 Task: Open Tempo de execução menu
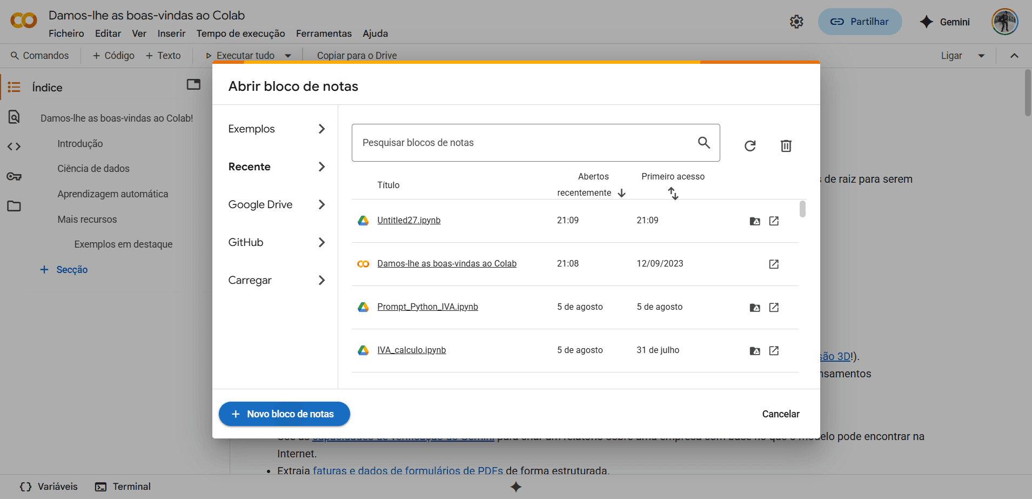click(x=240, y=34)
